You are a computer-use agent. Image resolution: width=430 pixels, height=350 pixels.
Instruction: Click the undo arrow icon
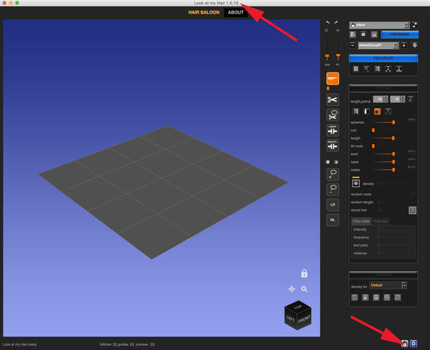pos(328,22)
